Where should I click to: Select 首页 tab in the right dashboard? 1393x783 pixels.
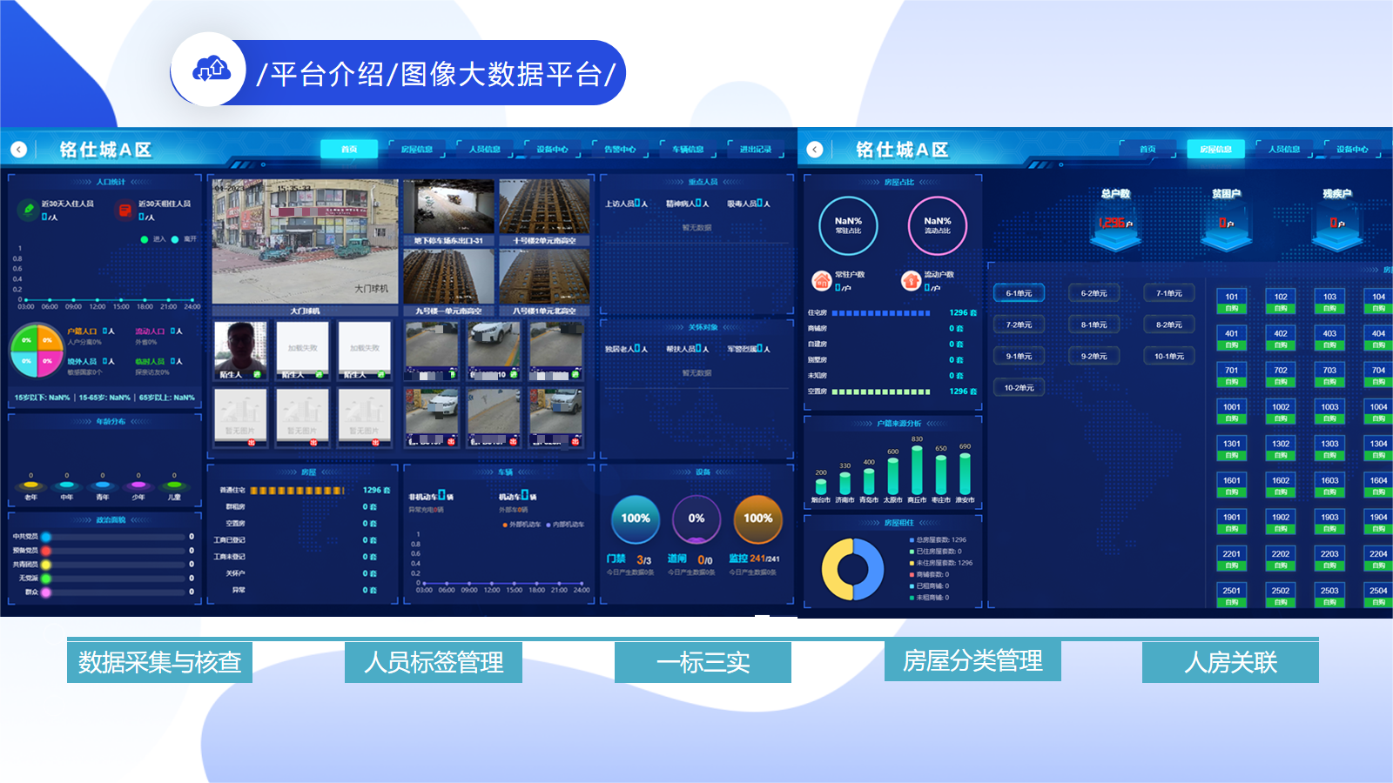tap(1147, 150)
